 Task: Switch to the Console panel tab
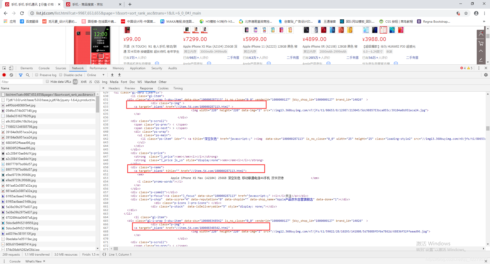(44, 68)
